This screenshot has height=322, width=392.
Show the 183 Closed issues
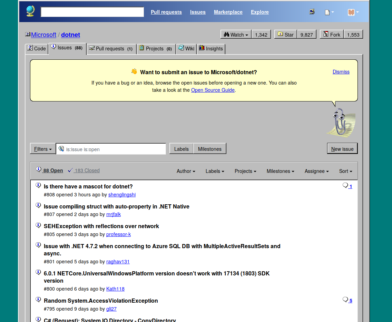tap(84, 170)
